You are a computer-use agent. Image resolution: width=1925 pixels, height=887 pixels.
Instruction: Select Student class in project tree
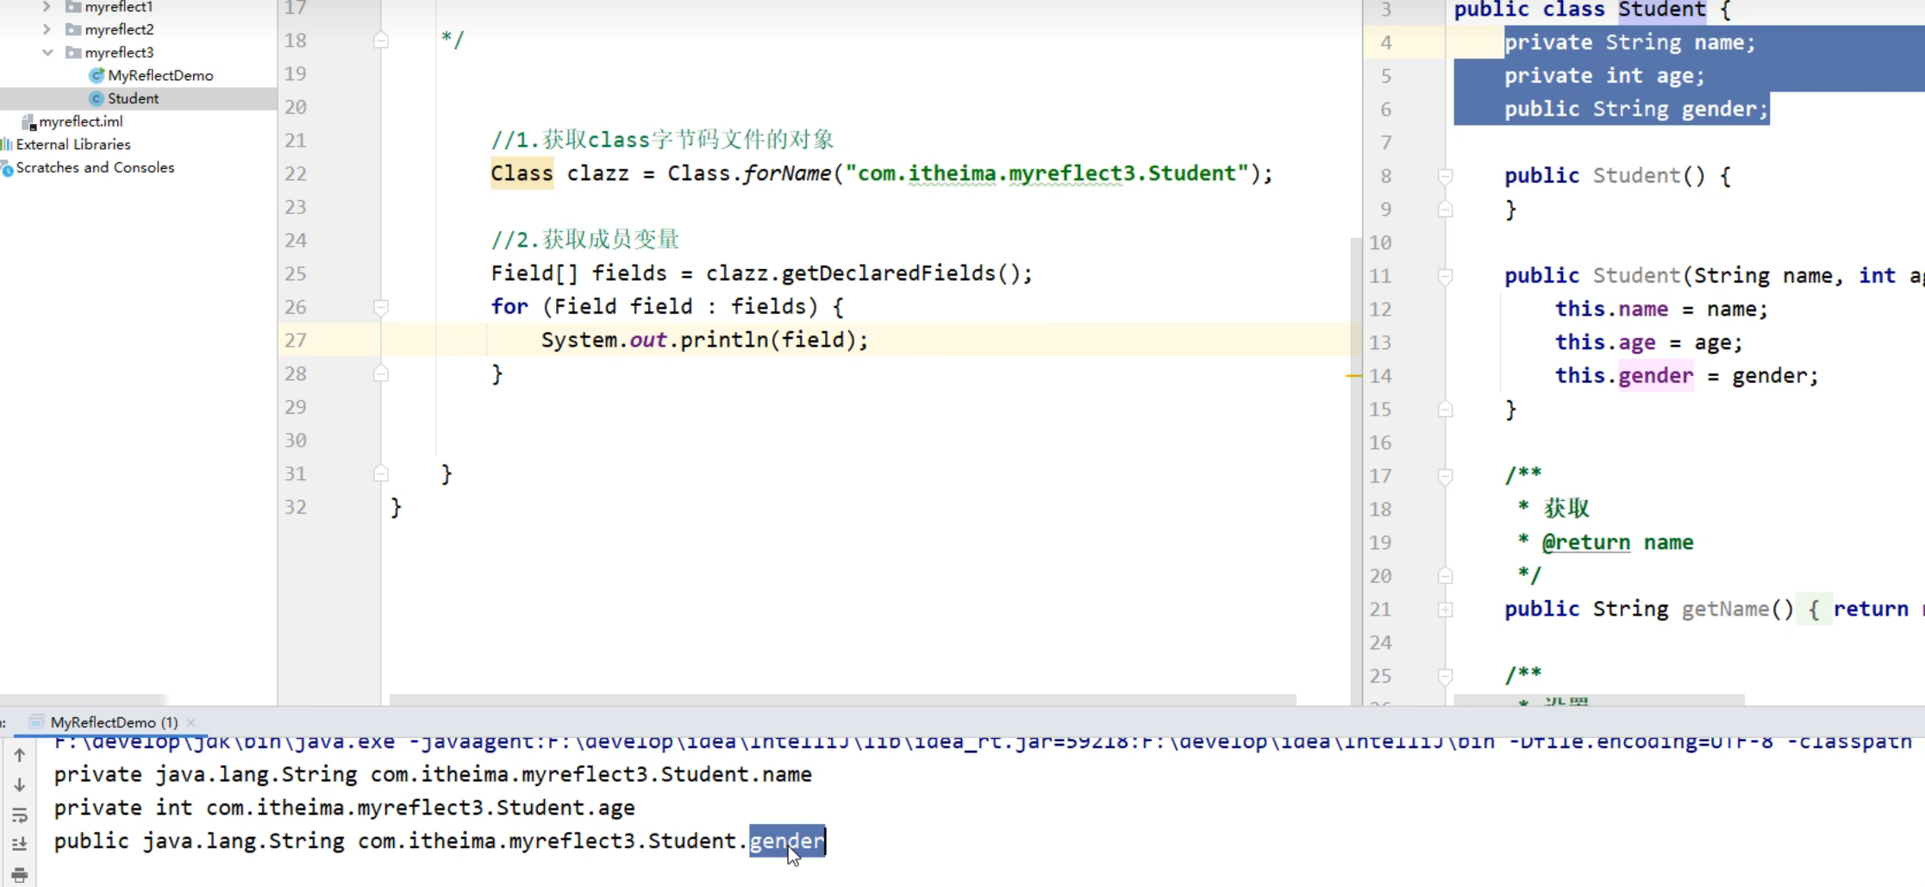point(133,98)
